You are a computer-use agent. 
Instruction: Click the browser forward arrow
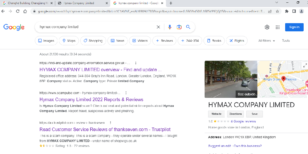pyautogui.click(x=10, y=11)
